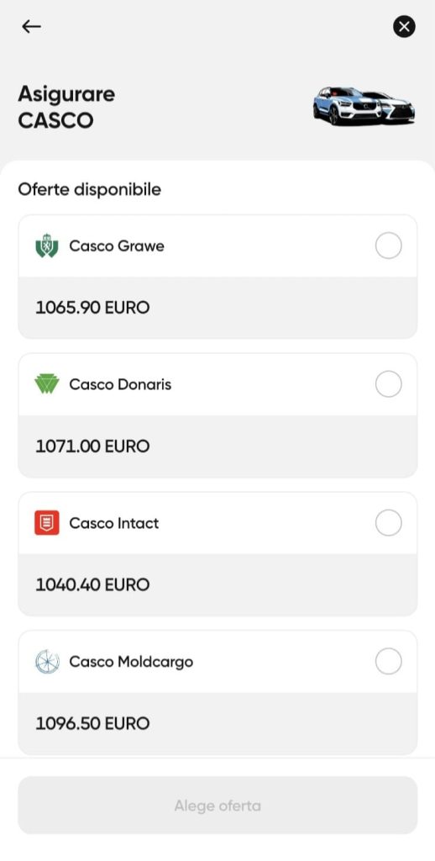The height and width of the screenshot is (861, 435).
Task: Click the Alege oferta button
Action: 217,805
